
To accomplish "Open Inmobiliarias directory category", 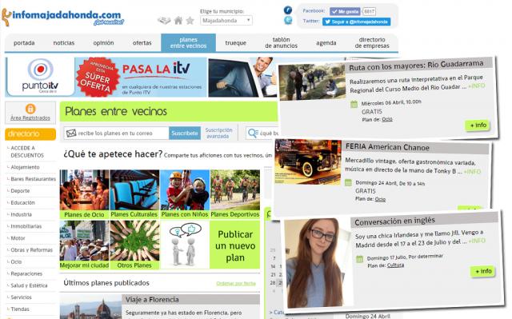I will (x=26, y=226).
